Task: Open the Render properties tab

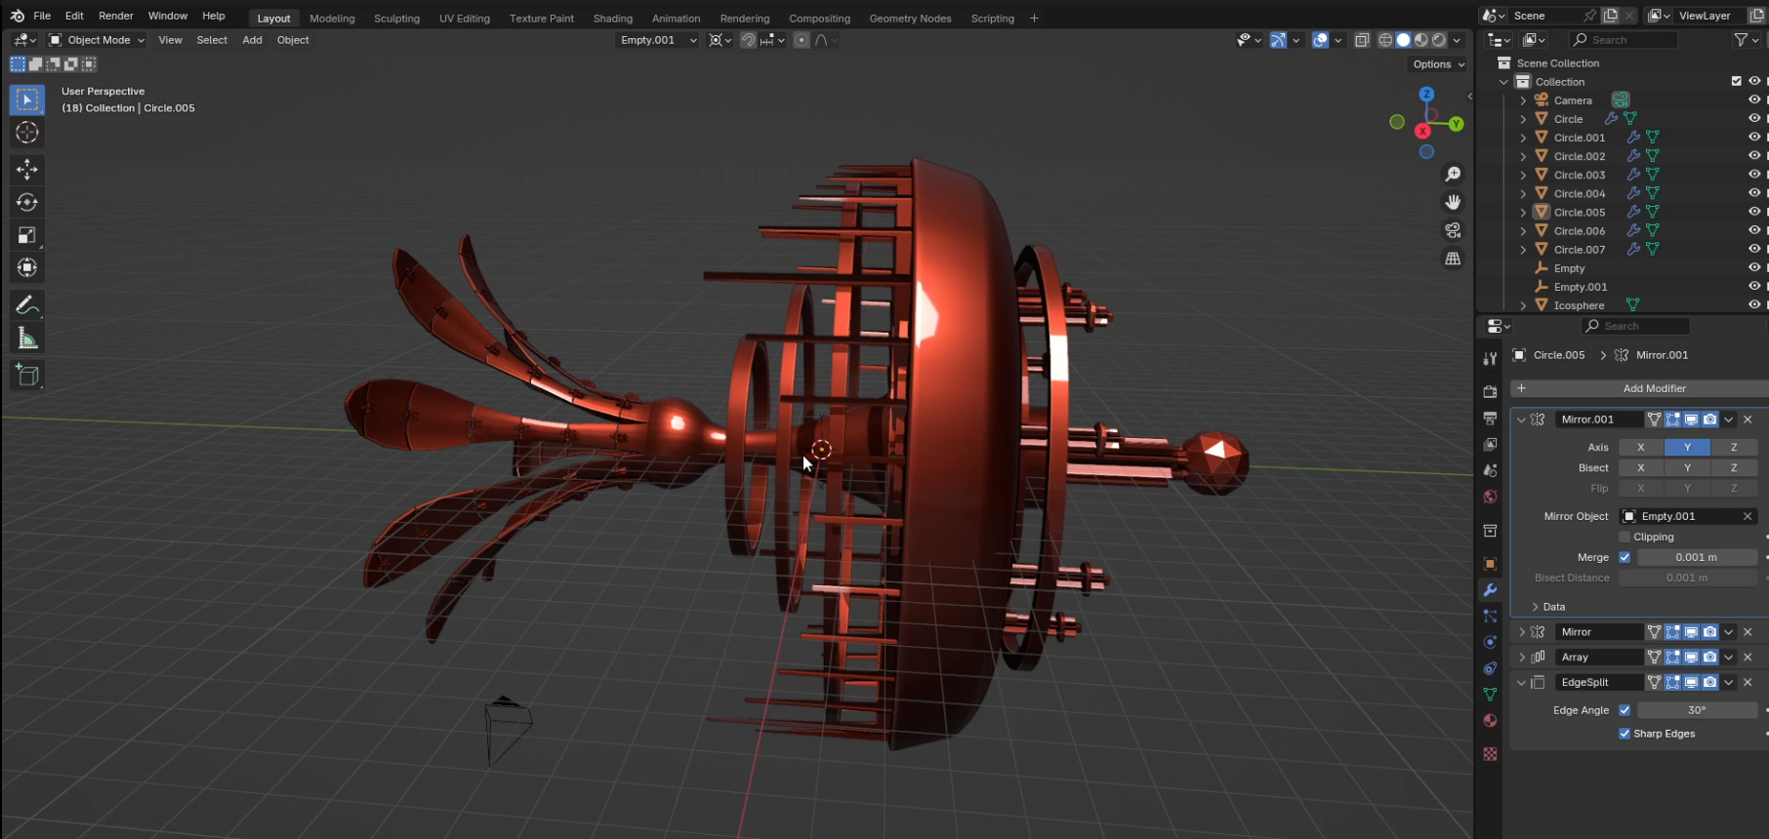Action: point(1490,391)
